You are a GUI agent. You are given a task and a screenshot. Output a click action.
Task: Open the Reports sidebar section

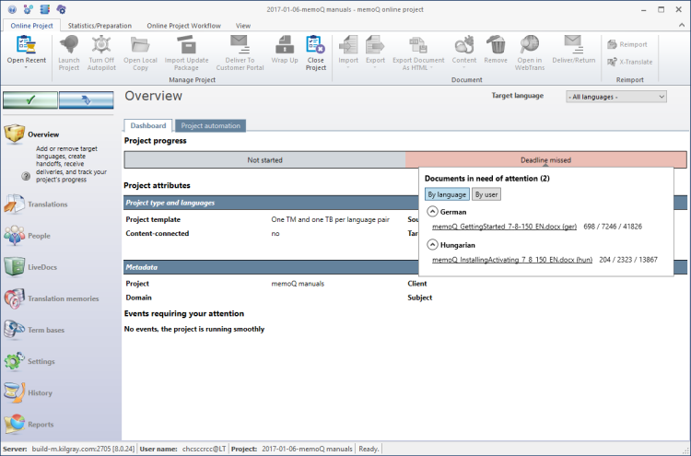[41, 425]
